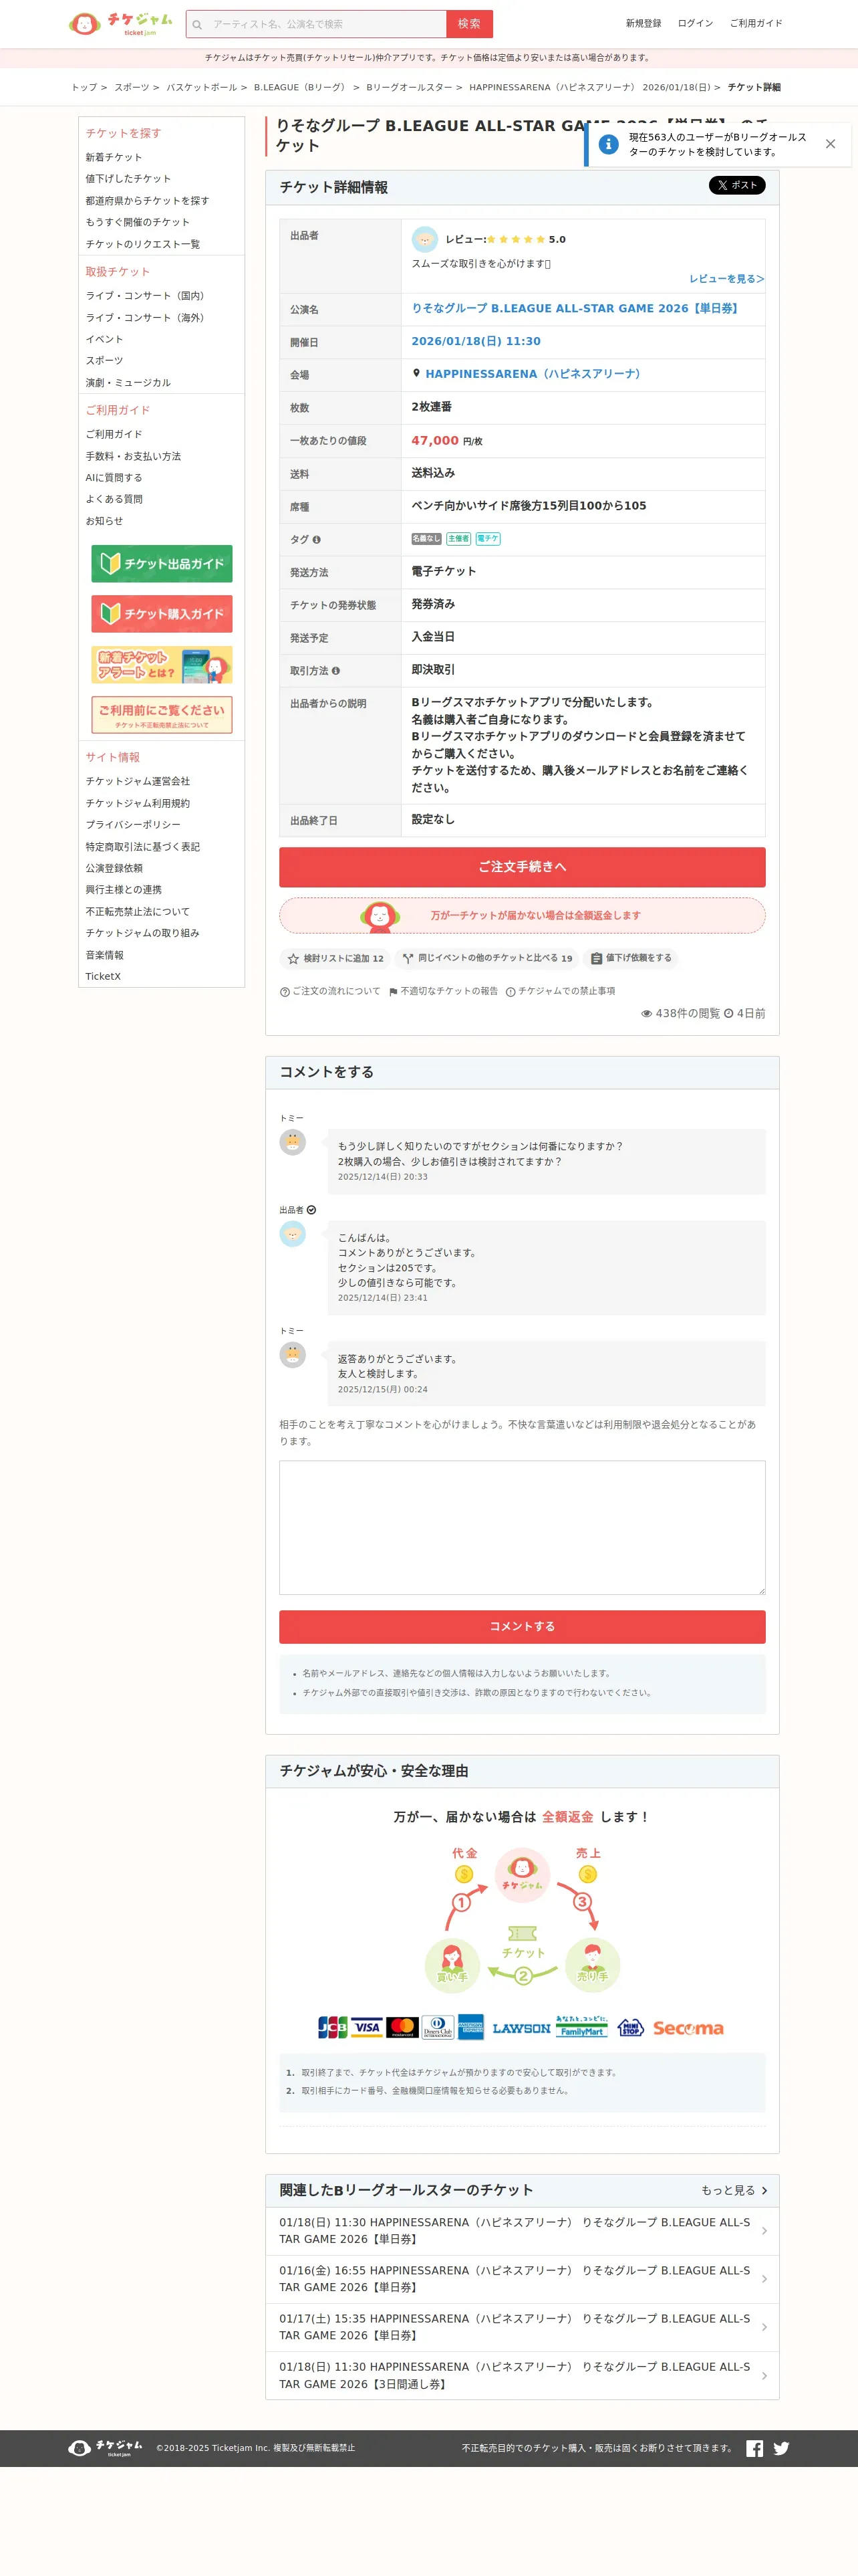Open the HAPPINESSARENA venue link

[x=533, y=374]
